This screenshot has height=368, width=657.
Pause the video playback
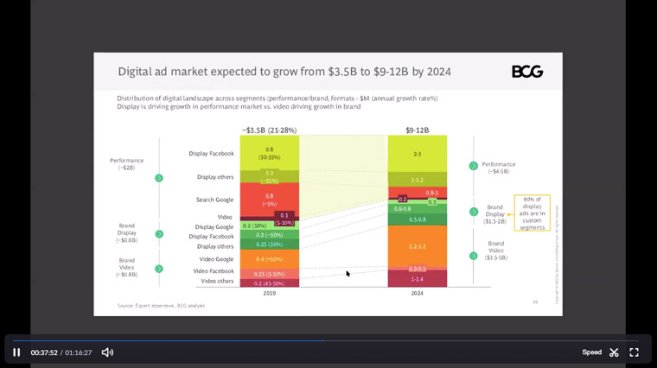(x=16, y=352)
